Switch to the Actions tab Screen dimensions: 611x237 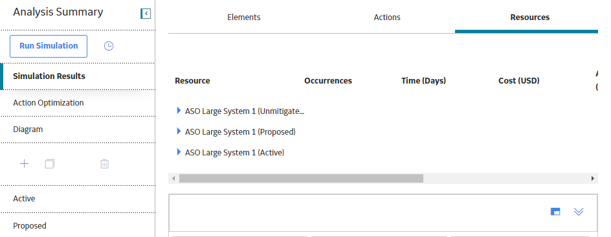pyautogui.click(x=387, y=17)
